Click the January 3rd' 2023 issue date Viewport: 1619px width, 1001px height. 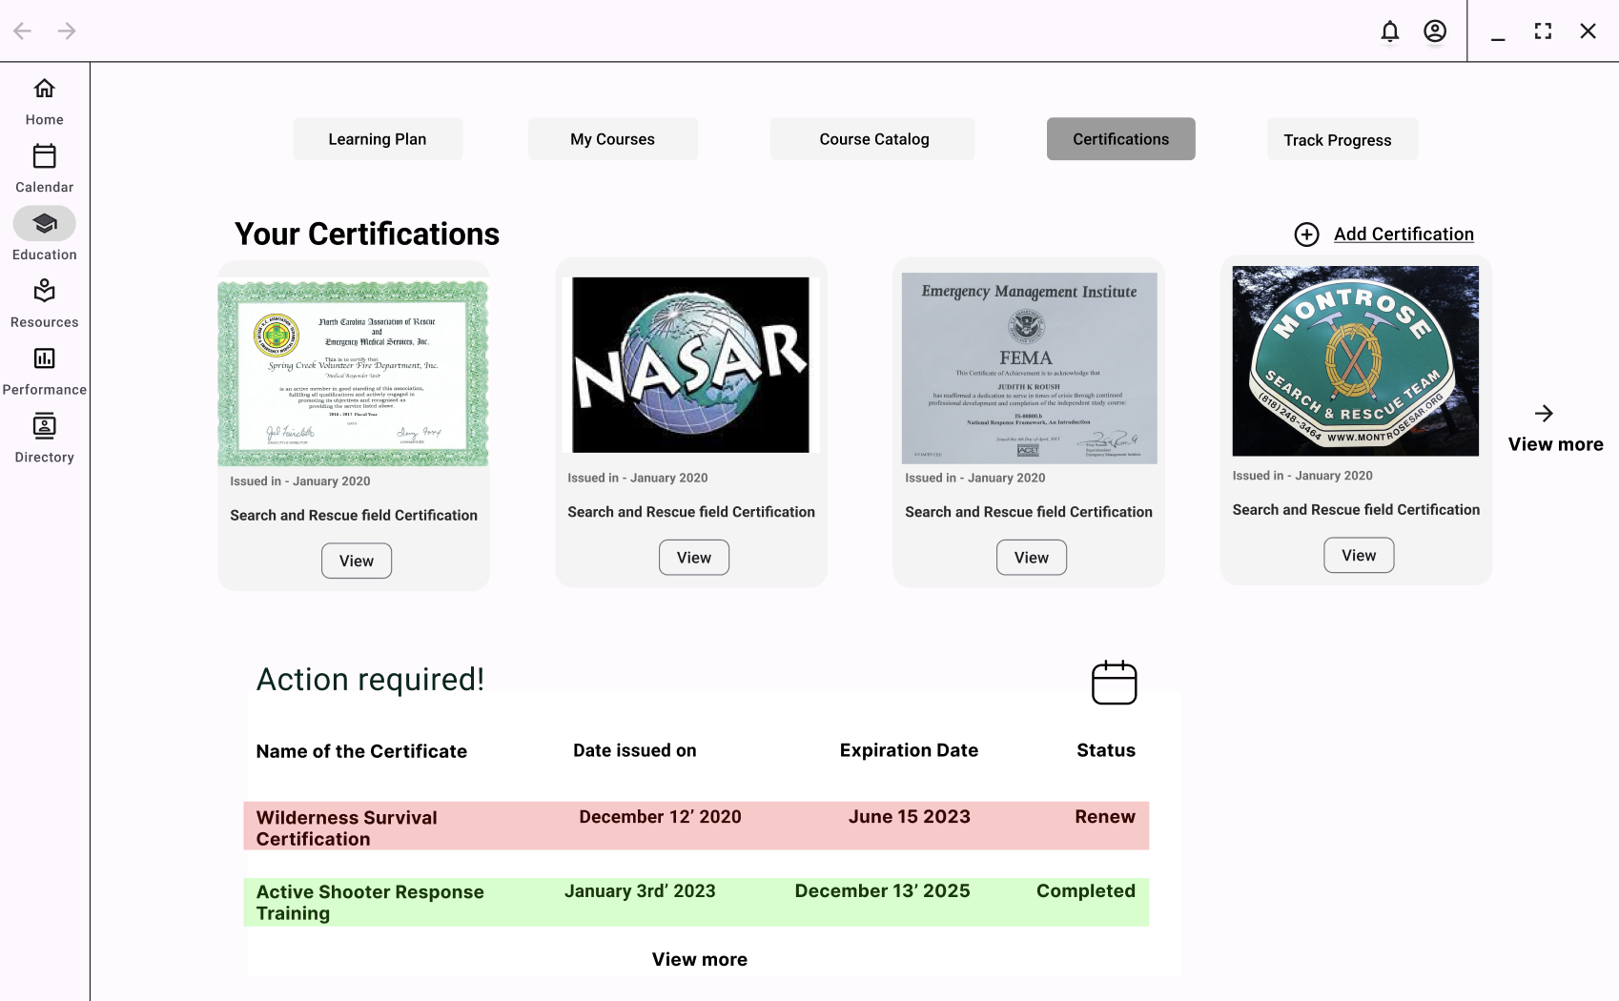click(640, 891)
